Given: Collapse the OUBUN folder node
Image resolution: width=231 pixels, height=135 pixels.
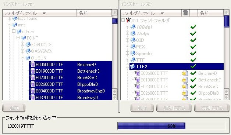Looking at the screenshot, I should (22, 58).
